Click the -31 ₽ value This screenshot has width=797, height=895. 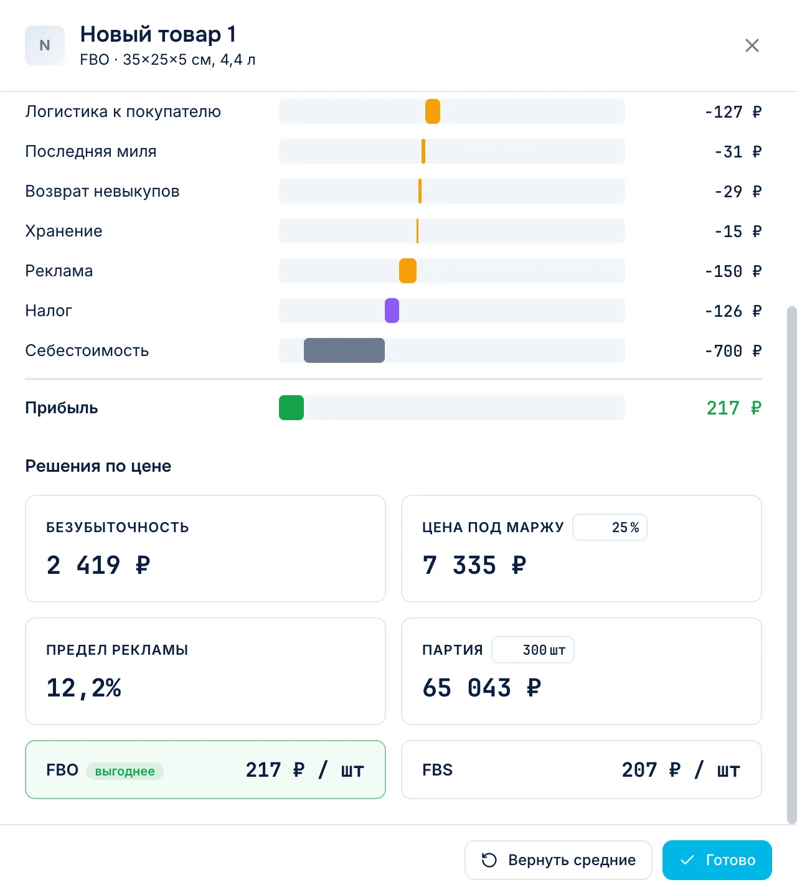point(738,152)
